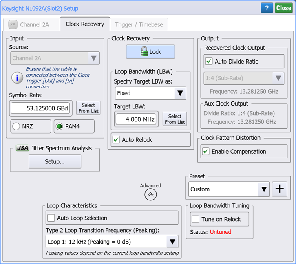Click the JSA Jitter Spectrum Analysis icon

click(22, 148)
